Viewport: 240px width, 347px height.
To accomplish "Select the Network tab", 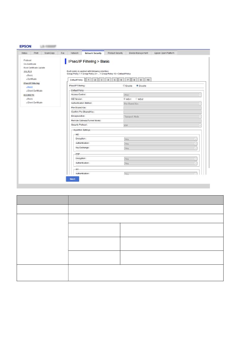I will tap(75, 53).
